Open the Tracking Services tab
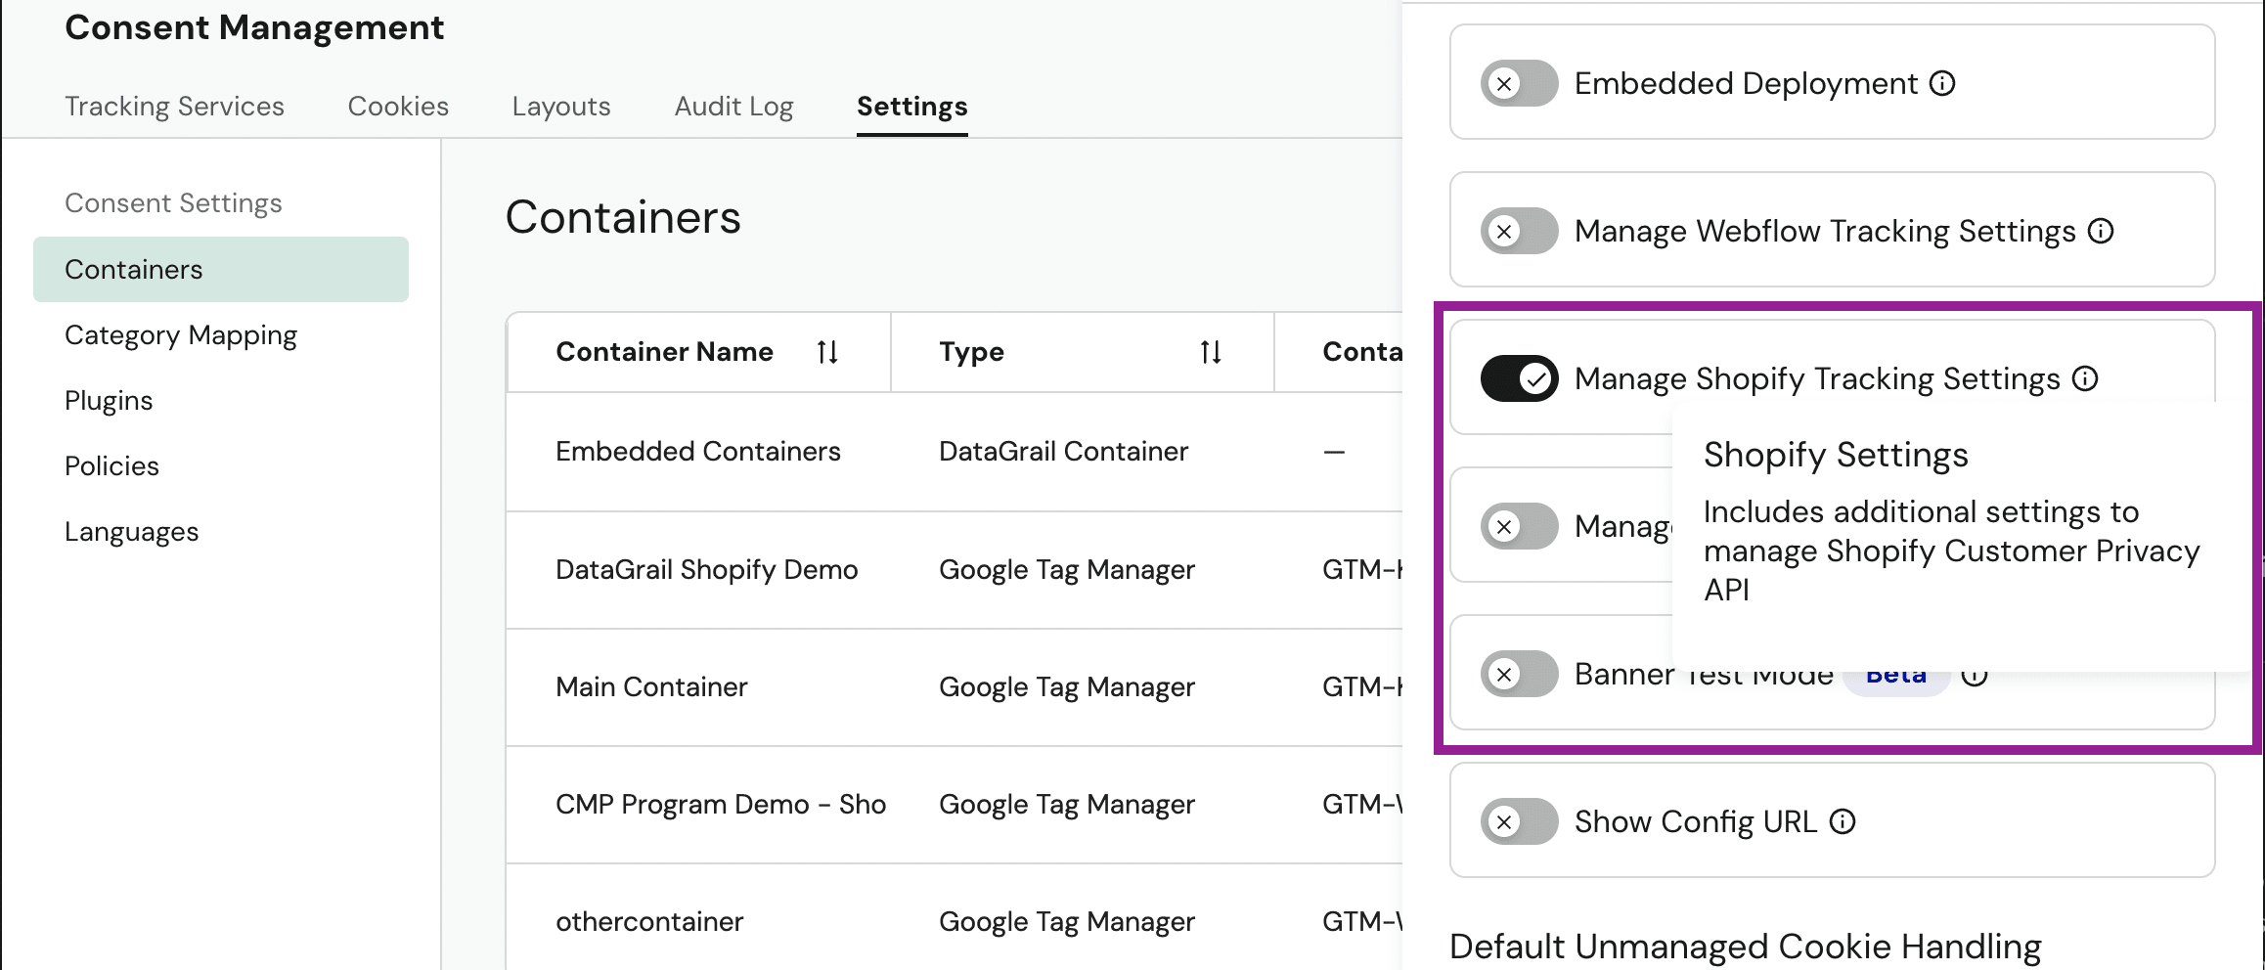2265x970 pixels. click(175, 106)
